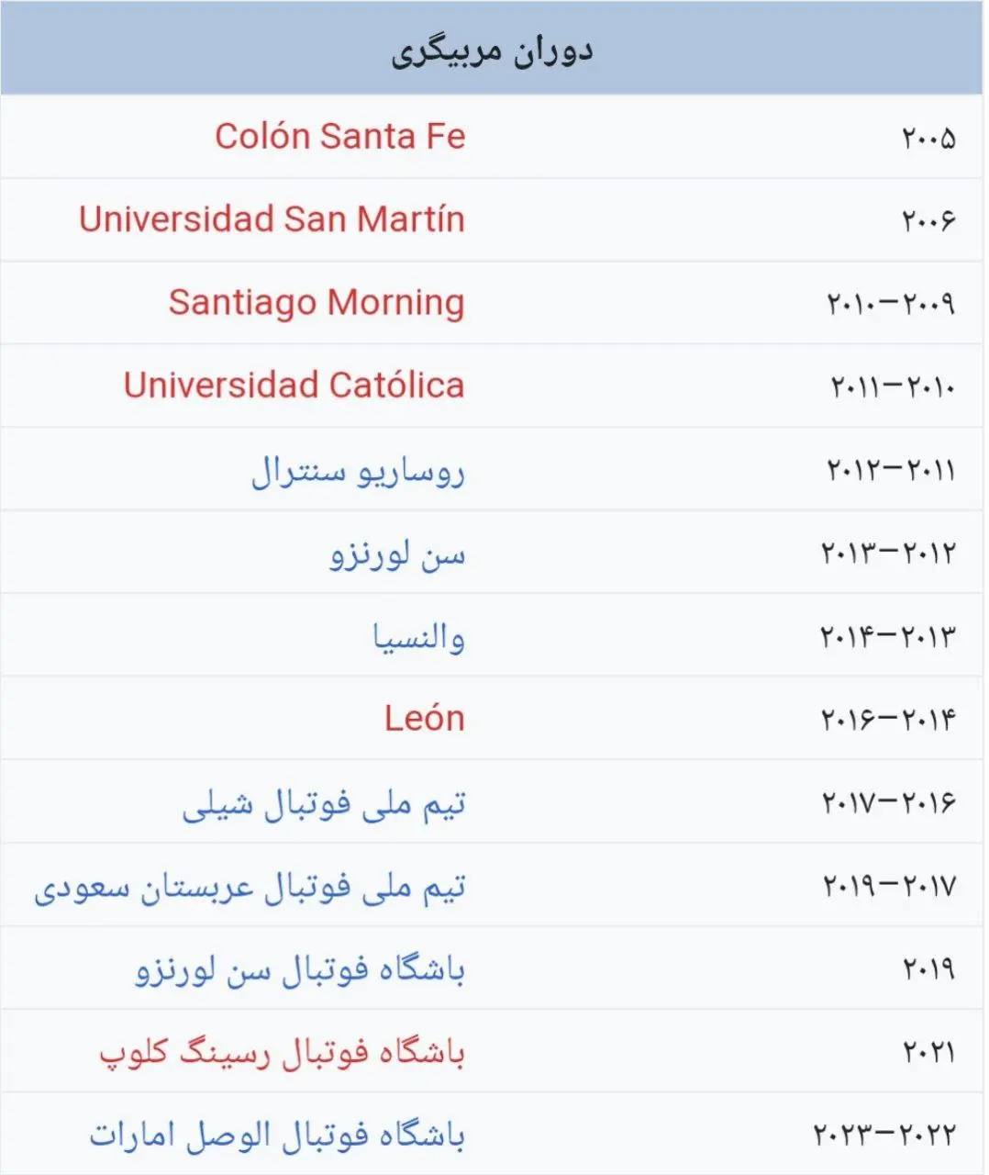Click the León red link
The image size is (989, 1175).
(x=424, y=719)
